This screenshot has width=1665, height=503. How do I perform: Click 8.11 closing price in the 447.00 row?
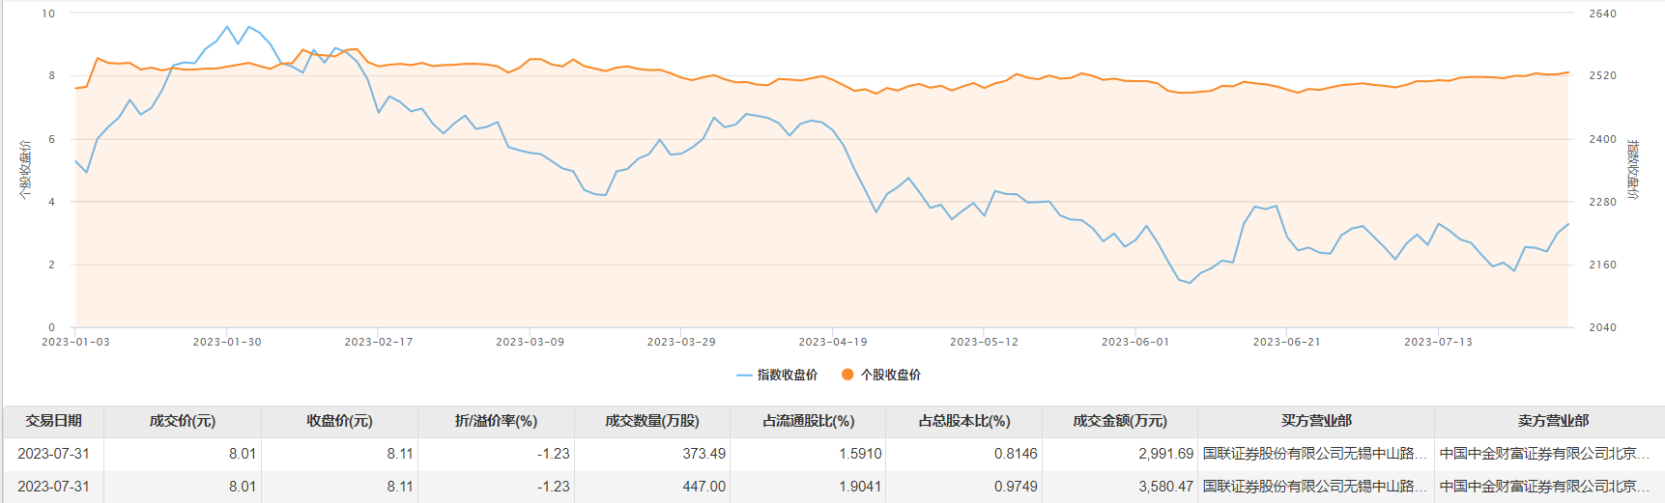click(x=399, y=487)
